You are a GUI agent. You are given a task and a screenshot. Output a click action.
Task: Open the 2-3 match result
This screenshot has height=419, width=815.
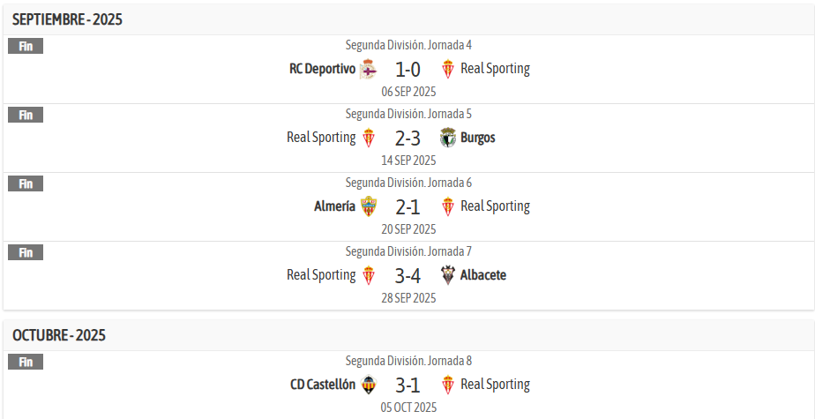[407, 138]
